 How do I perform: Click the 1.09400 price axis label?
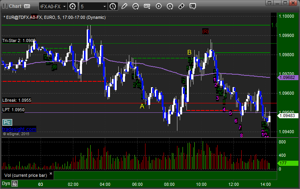coord(287,132)
